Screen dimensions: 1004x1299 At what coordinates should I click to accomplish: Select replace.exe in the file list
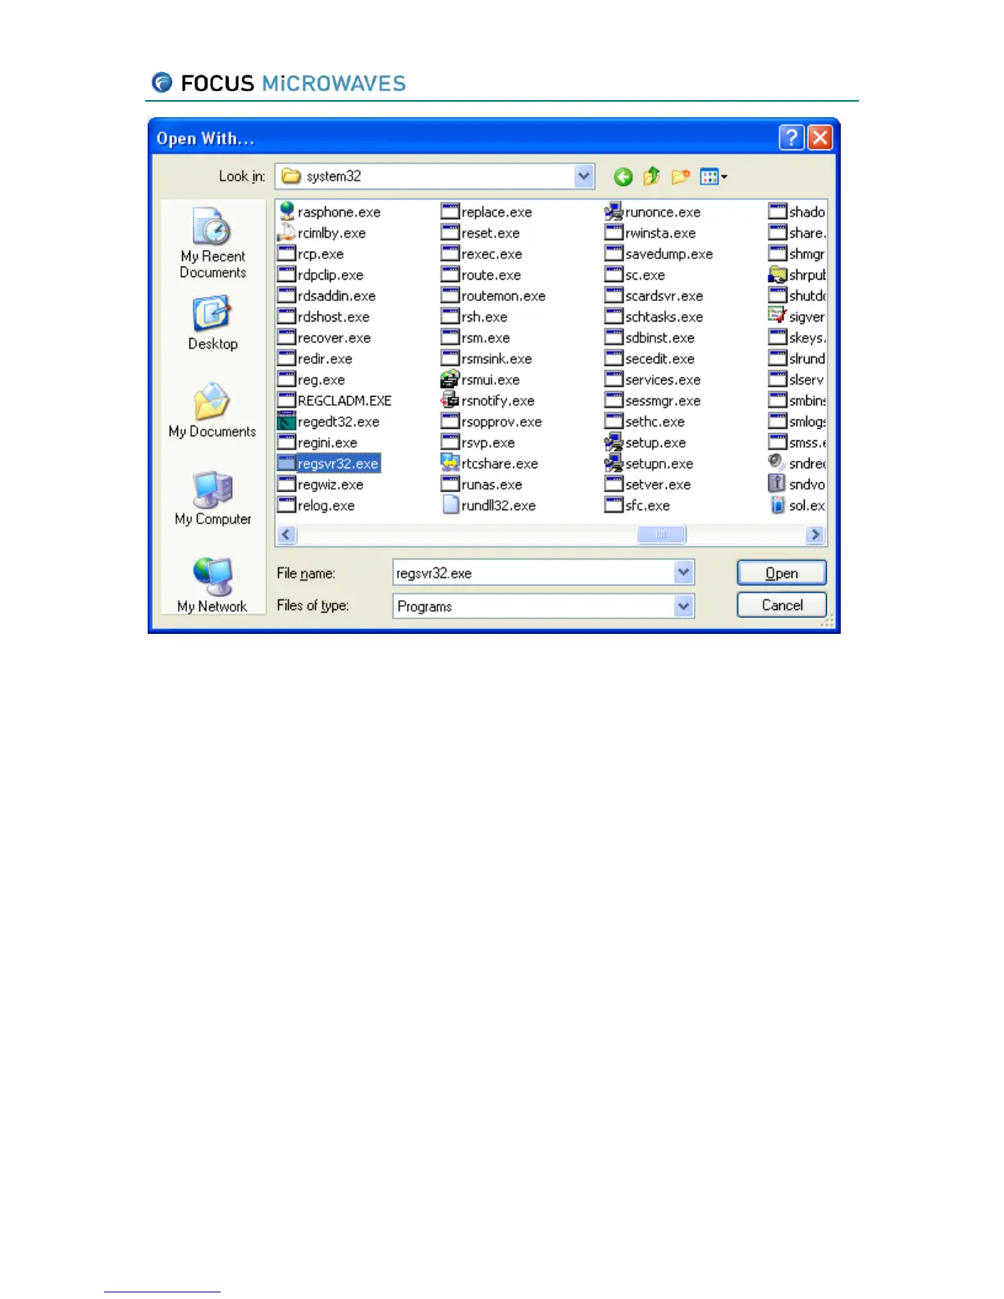pos(487,212)
